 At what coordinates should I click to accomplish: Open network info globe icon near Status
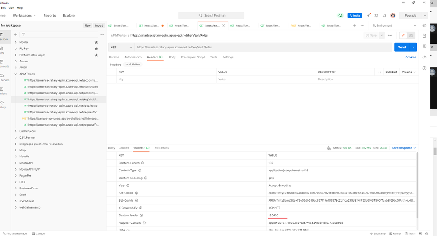[329, 148]
